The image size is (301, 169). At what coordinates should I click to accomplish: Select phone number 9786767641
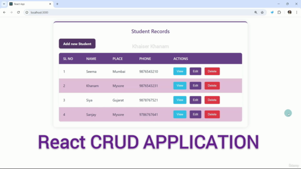149,115
